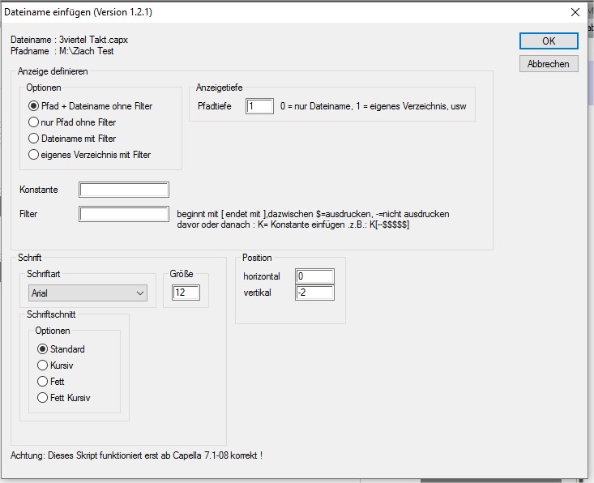Select the Fett font style
The width and height of the screenshot is (594, 483).
[x=43, y=382]
